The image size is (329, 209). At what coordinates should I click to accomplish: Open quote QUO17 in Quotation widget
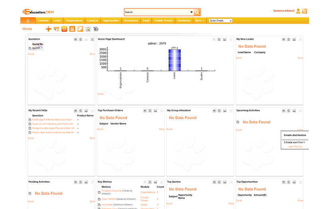[36, 49]
